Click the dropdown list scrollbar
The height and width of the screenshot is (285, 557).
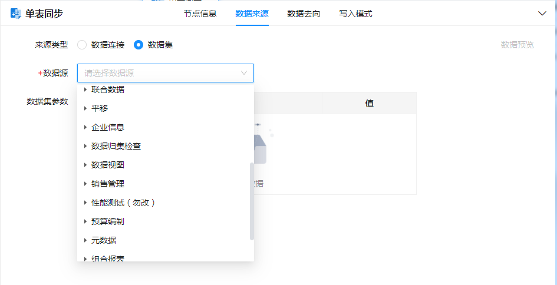(x=252, y=201)
